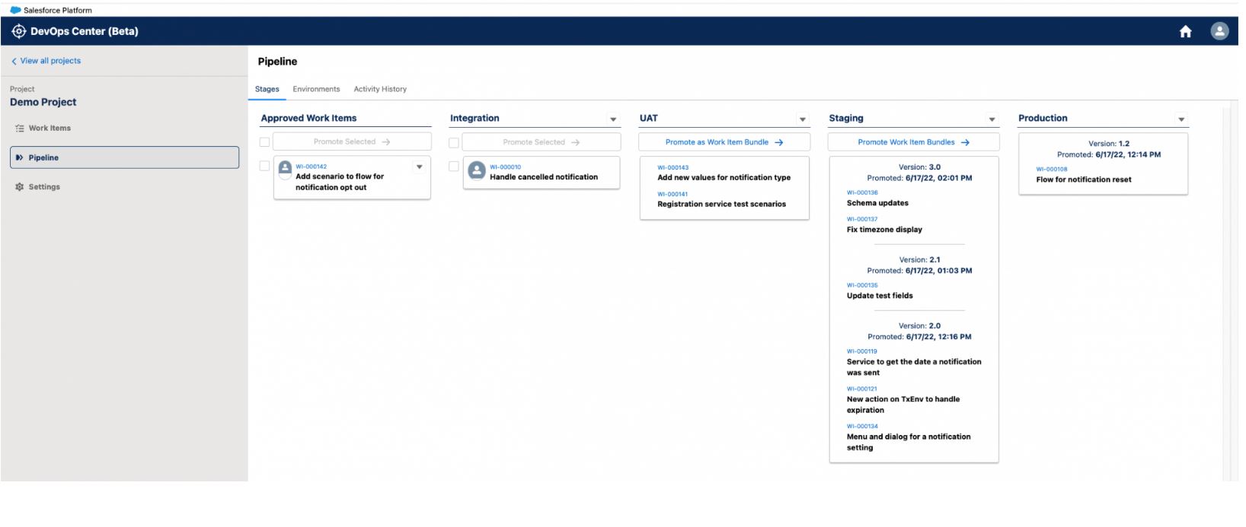1246x527 pixels.
Task: Expand the Production stage dropdown arrow
Action: pos(1181,119)
